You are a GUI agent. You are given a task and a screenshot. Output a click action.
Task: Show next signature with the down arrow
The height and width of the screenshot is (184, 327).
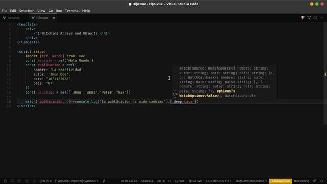click(175, 97)
